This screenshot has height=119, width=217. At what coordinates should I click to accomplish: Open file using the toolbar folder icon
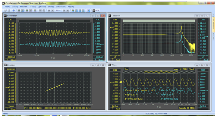tap(5, 10)
